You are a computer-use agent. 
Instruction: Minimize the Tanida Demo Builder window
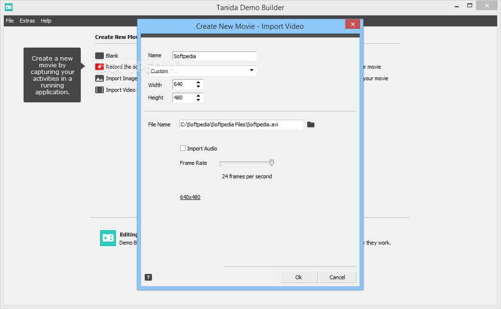(x=457, y=6)
